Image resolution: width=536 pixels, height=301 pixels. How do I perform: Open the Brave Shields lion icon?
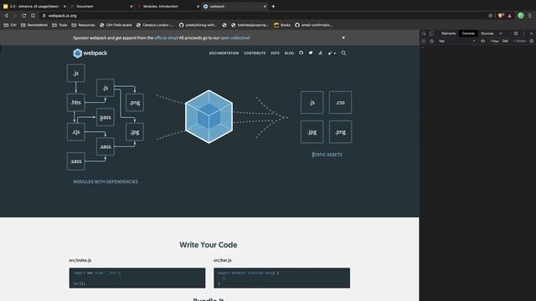501,16
